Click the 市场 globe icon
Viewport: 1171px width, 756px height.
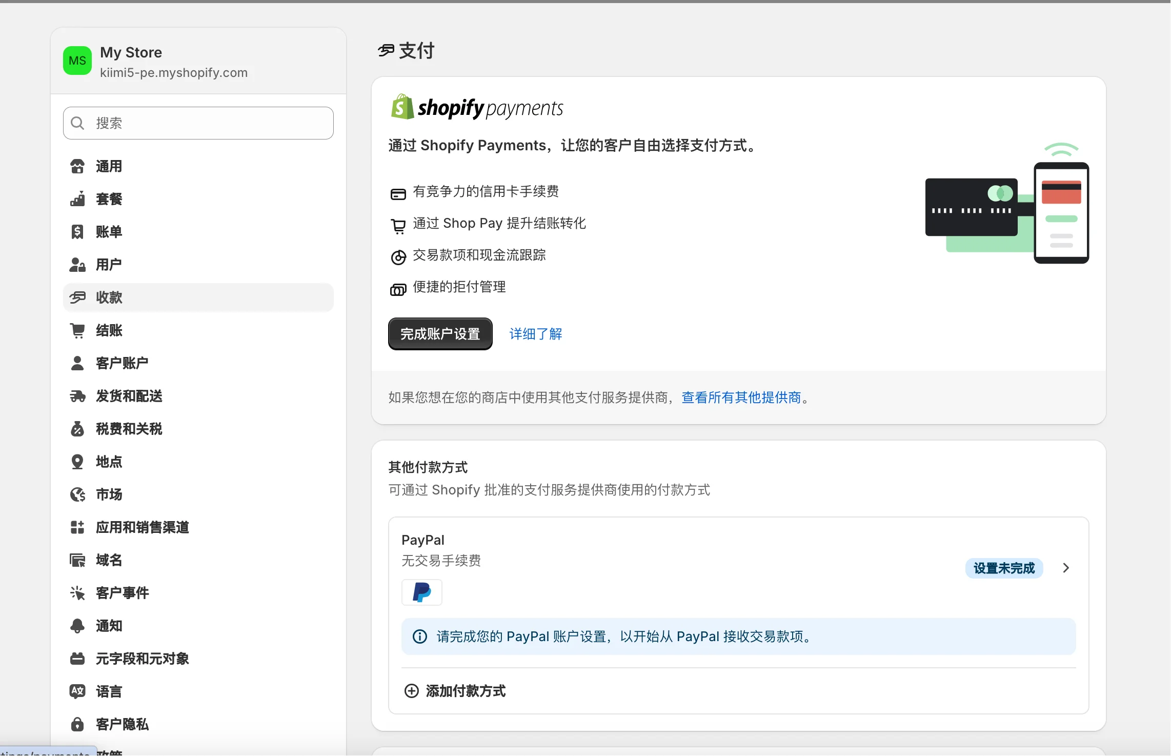pos(77,494)
